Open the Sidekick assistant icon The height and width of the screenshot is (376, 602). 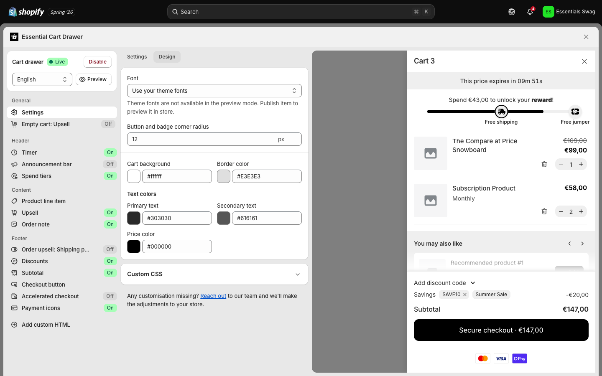click(x=512, y=12)
